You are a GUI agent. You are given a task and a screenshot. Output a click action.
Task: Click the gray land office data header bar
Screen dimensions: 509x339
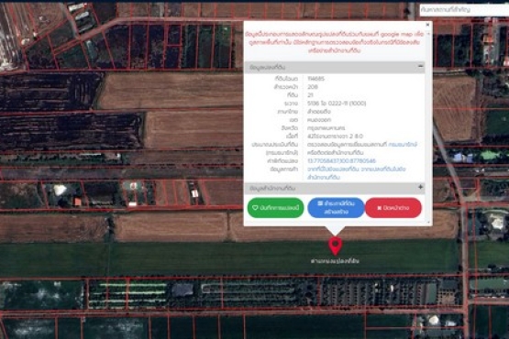point(335,188)
